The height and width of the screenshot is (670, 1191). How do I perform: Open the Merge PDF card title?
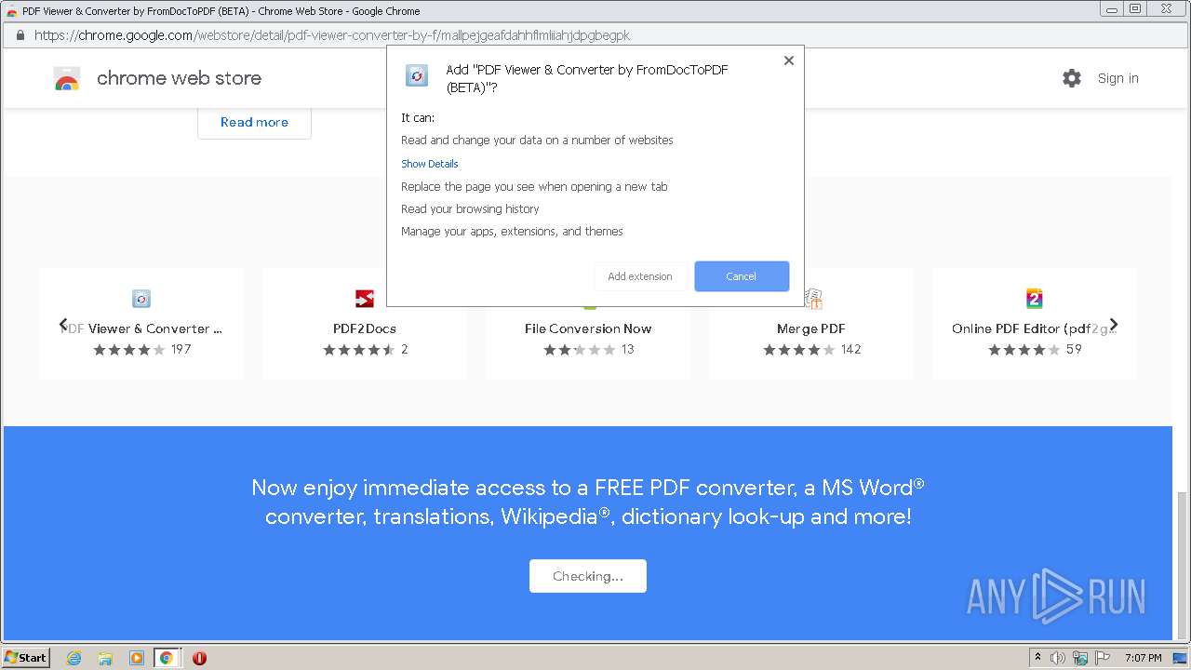point(811,328)
